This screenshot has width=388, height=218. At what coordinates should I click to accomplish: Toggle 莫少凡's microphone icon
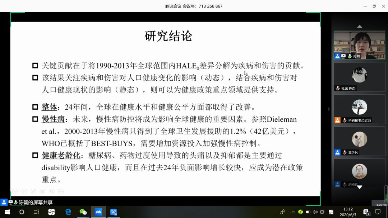point(345,152)
